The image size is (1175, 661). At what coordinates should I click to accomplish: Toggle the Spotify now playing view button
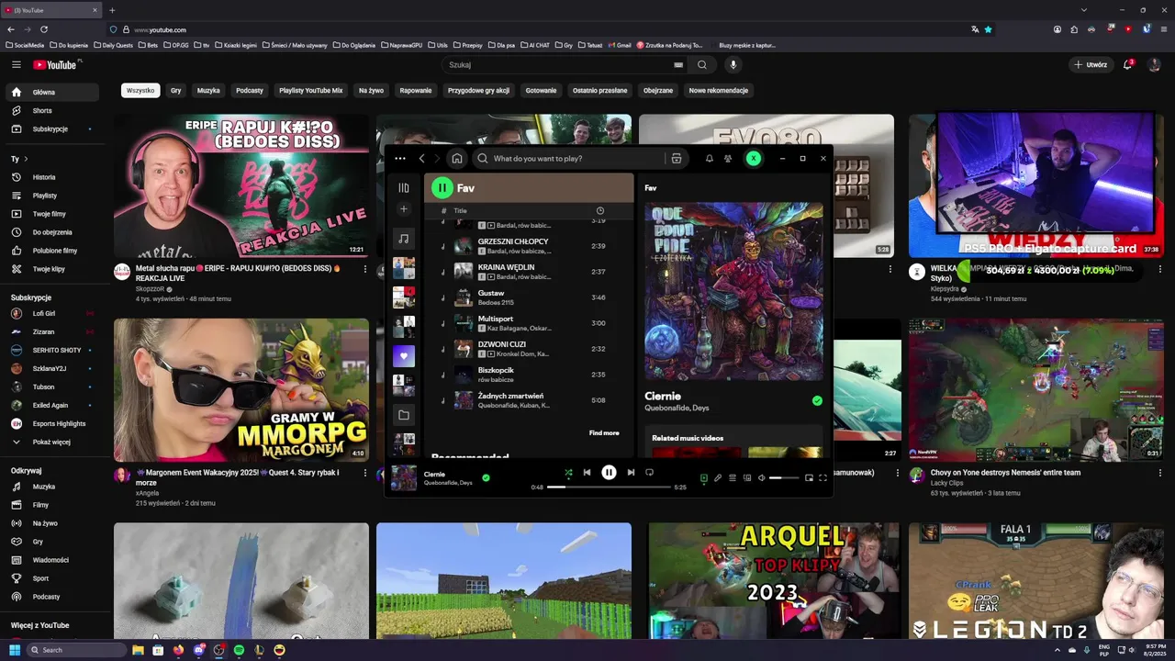pos(704,477)
